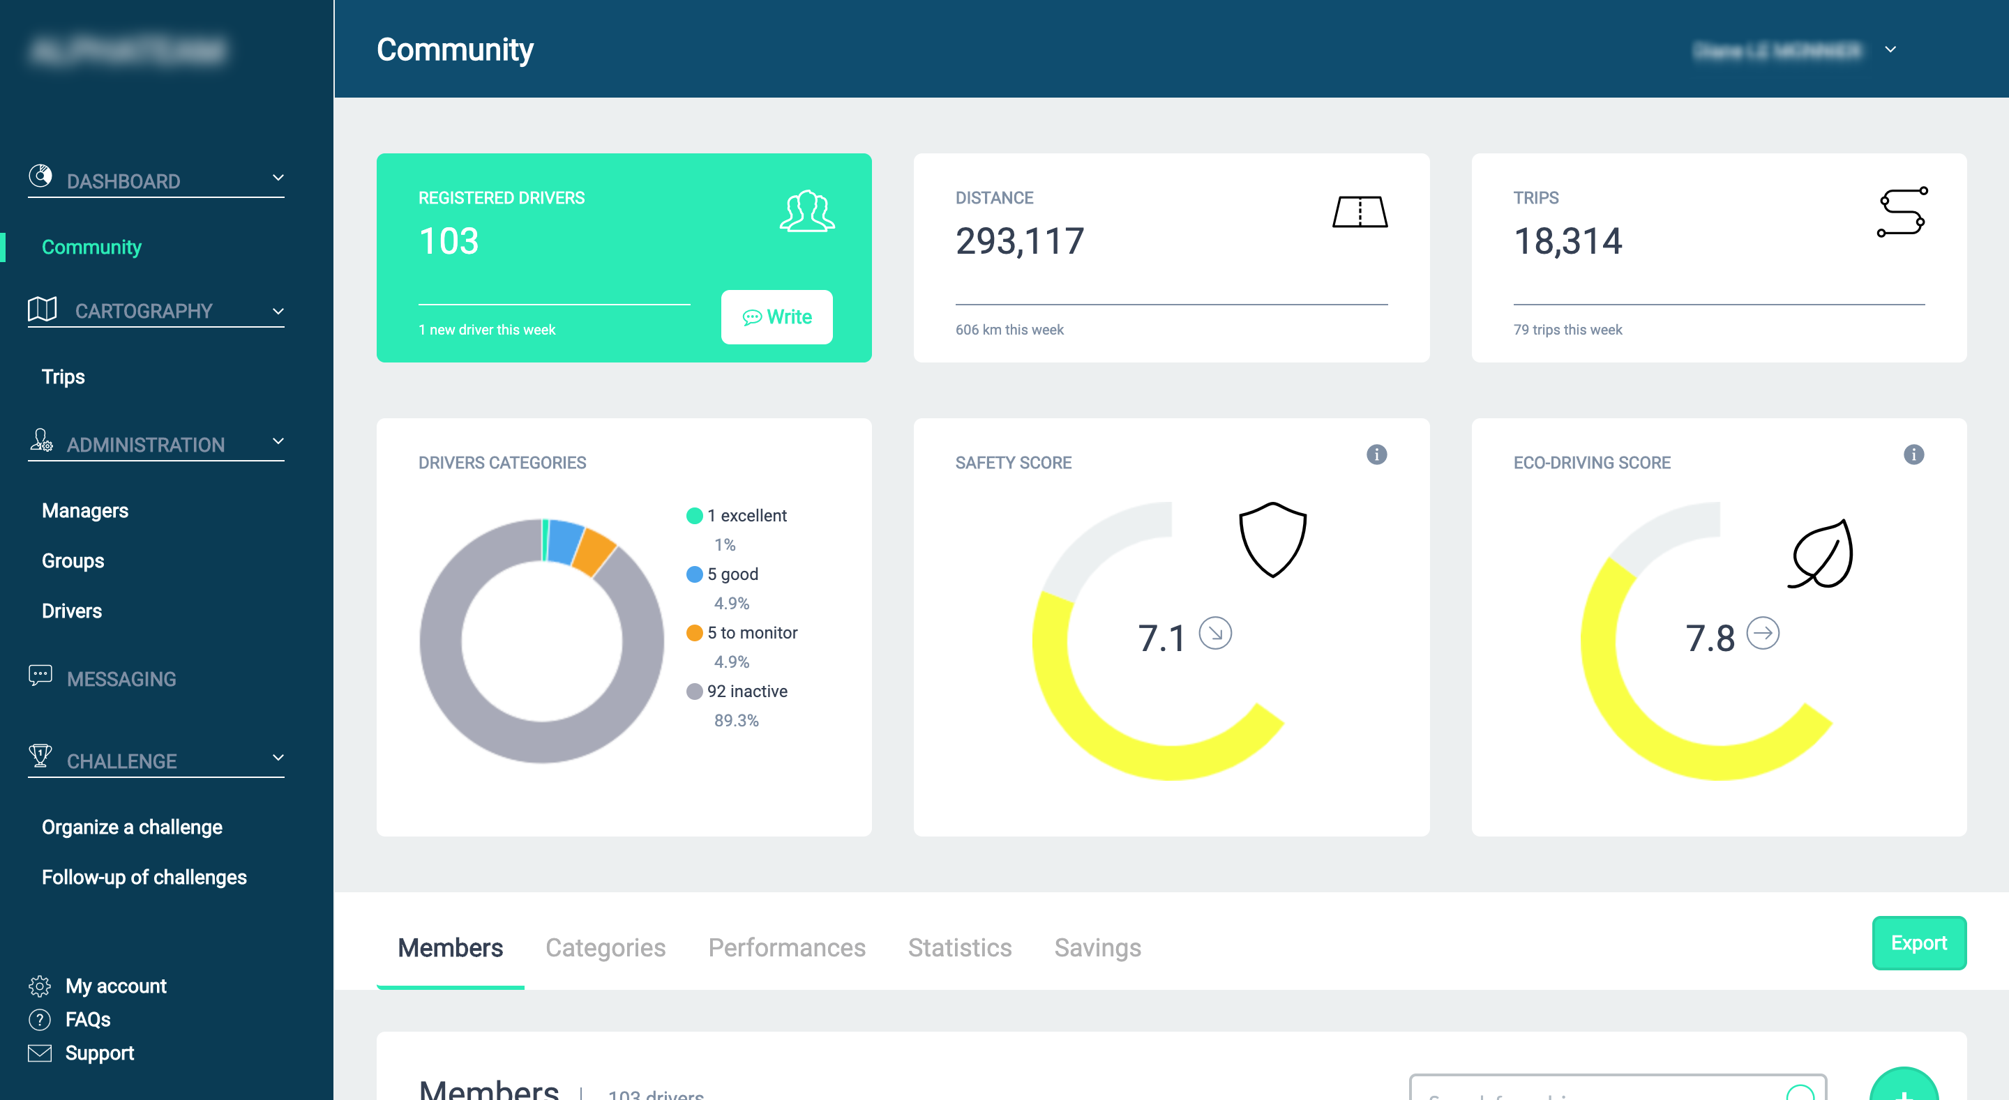The width and height of the screenshot is (2009, 1100).
Task: Toggle the good category legend dot
Action: click(x=694, y=574)
